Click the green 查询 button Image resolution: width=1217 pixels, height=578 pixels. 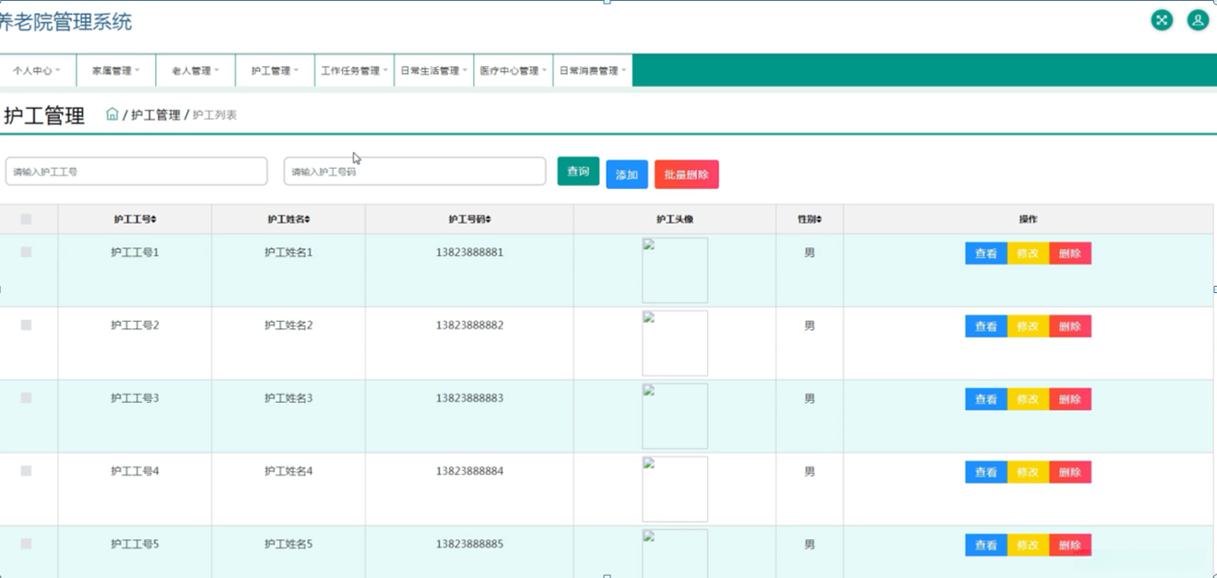click(578, 171)
